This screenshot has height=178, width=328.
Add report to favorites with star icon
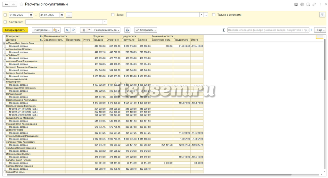(x=21, y=4)
